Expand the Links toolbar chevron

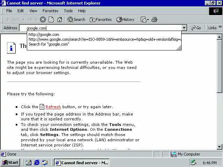pyautogui.click(x=220, y=27)
